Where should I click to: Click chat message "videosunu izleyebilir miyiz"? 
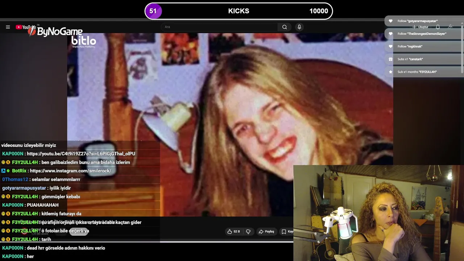[29, 145]
